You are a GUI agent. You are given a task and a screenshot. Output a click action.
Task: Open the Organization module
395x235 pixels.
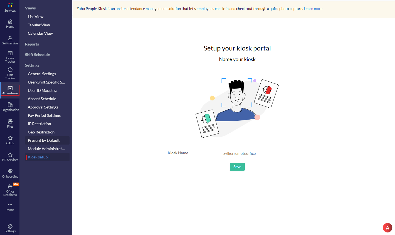(10, 107)
